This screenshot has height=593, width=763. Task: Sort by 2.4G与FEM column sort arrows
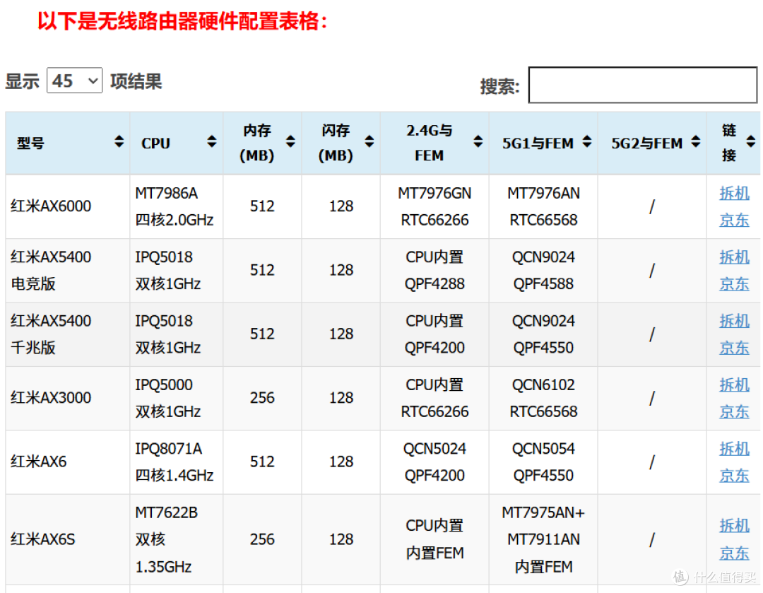[478, 141]
